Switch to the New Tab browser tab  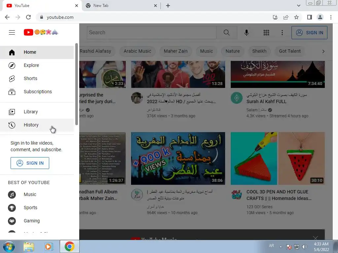pos(121,6)
